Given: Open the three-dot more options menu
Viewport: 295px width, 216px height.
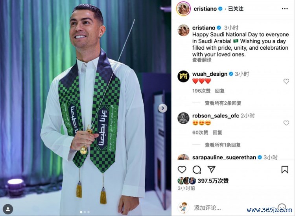Looking at the screenshot, I should [x=285, y=9].
